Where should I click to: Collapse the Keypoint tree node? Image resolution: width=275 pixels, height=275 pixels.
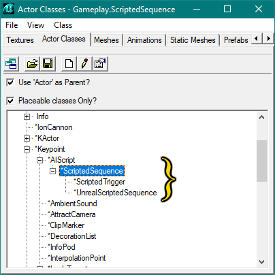pyautogui.click(x=27, y=149)
